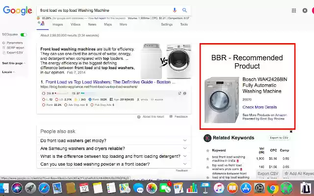Viewport: 314px width, 196px height.
Task: Open search Settings
Action: click(167, 24)
